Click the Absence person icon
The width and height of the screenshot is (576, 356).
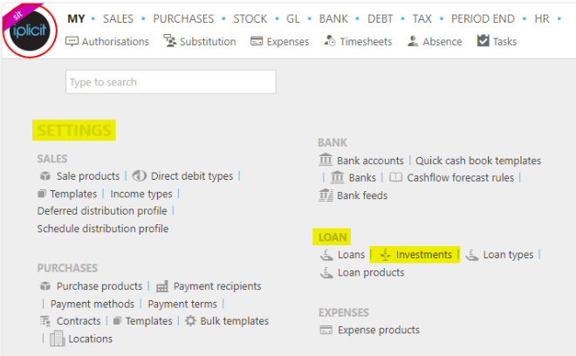tap(413, 41)
